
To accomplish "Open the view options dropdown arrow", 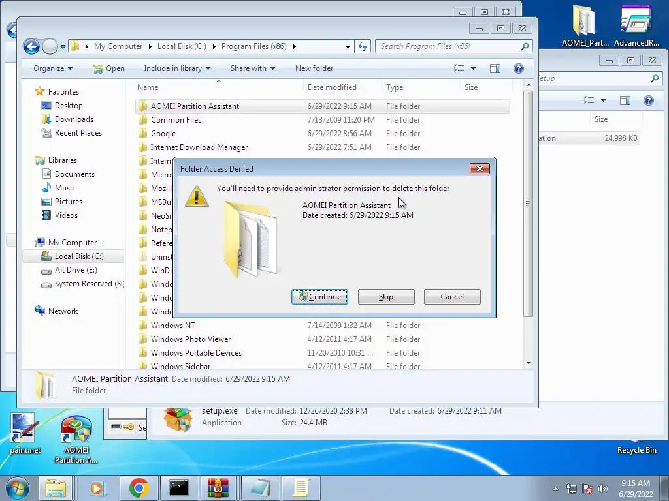I will point(473,68).
